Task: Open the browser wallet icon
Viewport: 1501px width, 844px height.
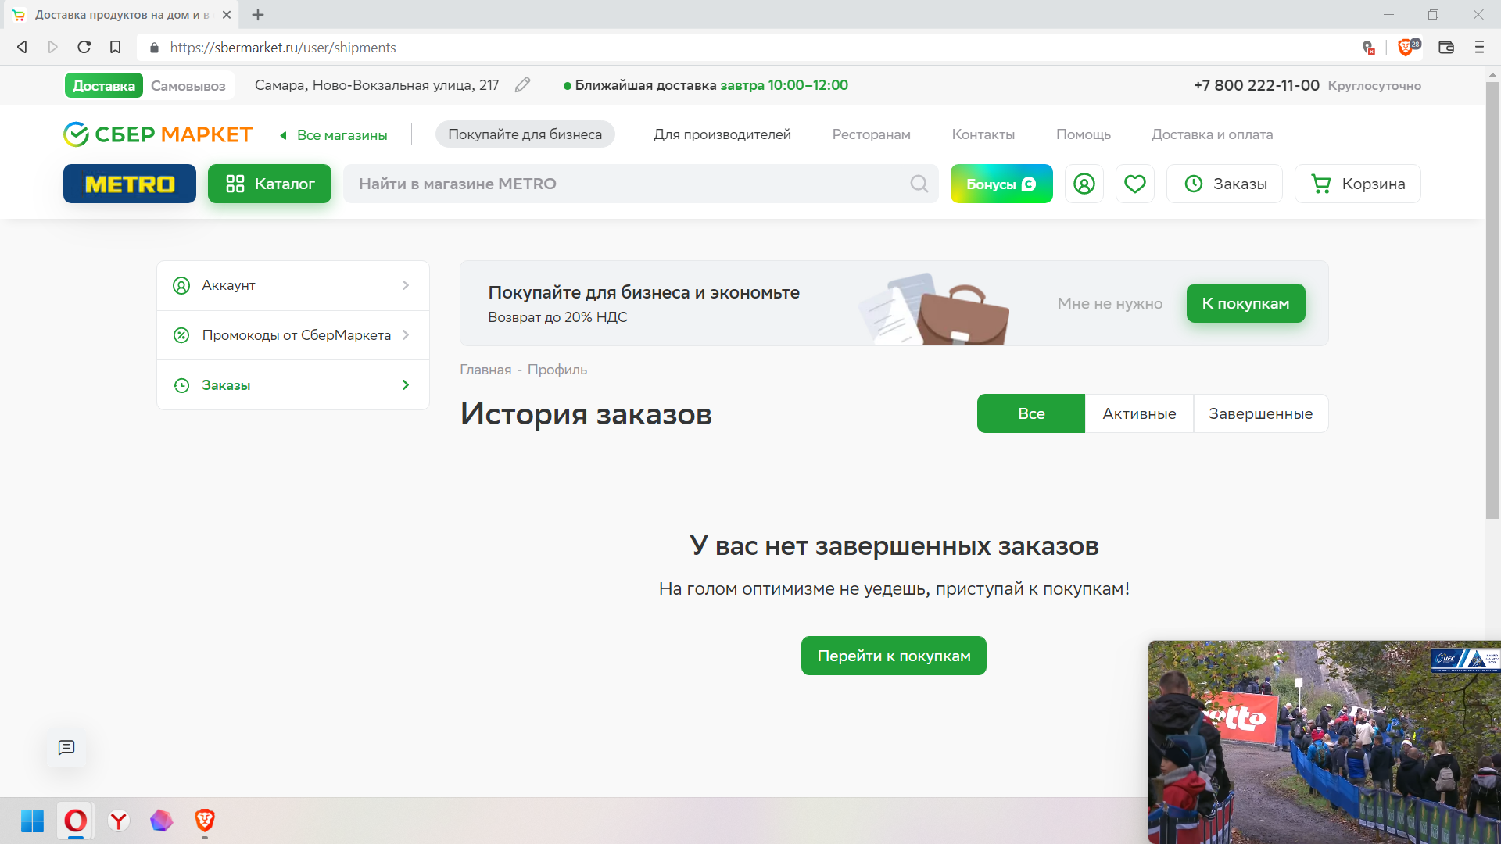Action: pos(1446,48)
